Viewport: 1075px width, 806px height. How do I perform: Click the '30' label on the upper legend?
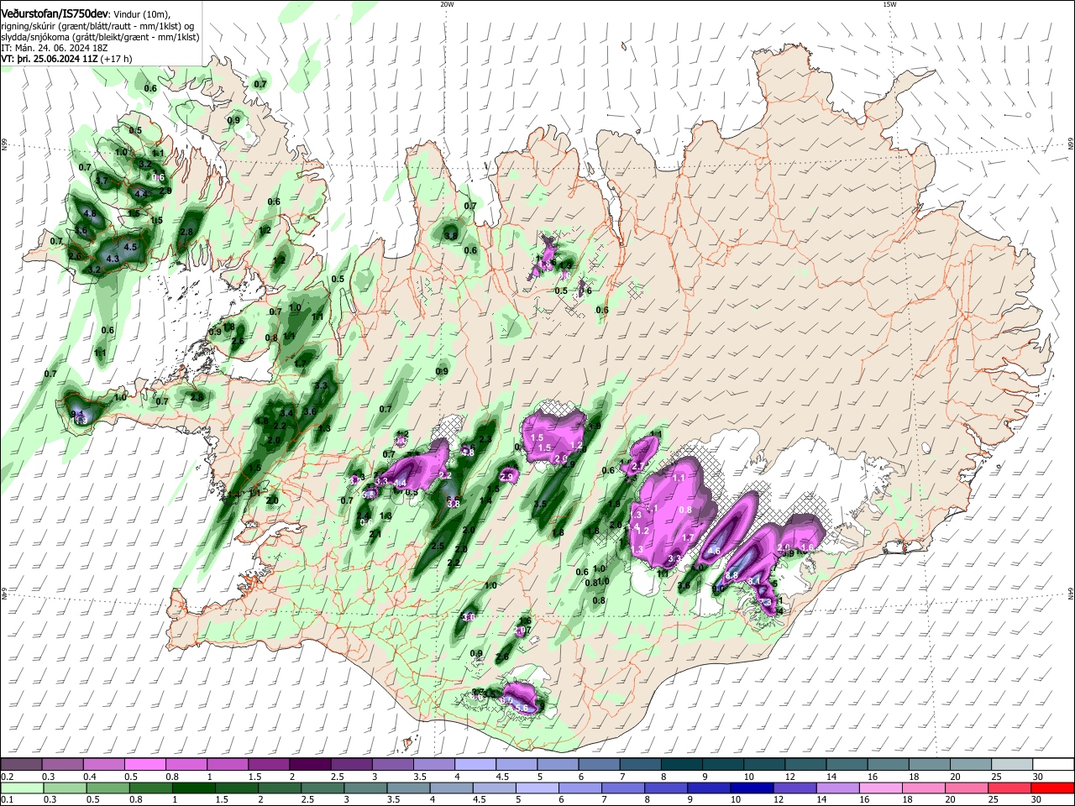pos(1038,777)
